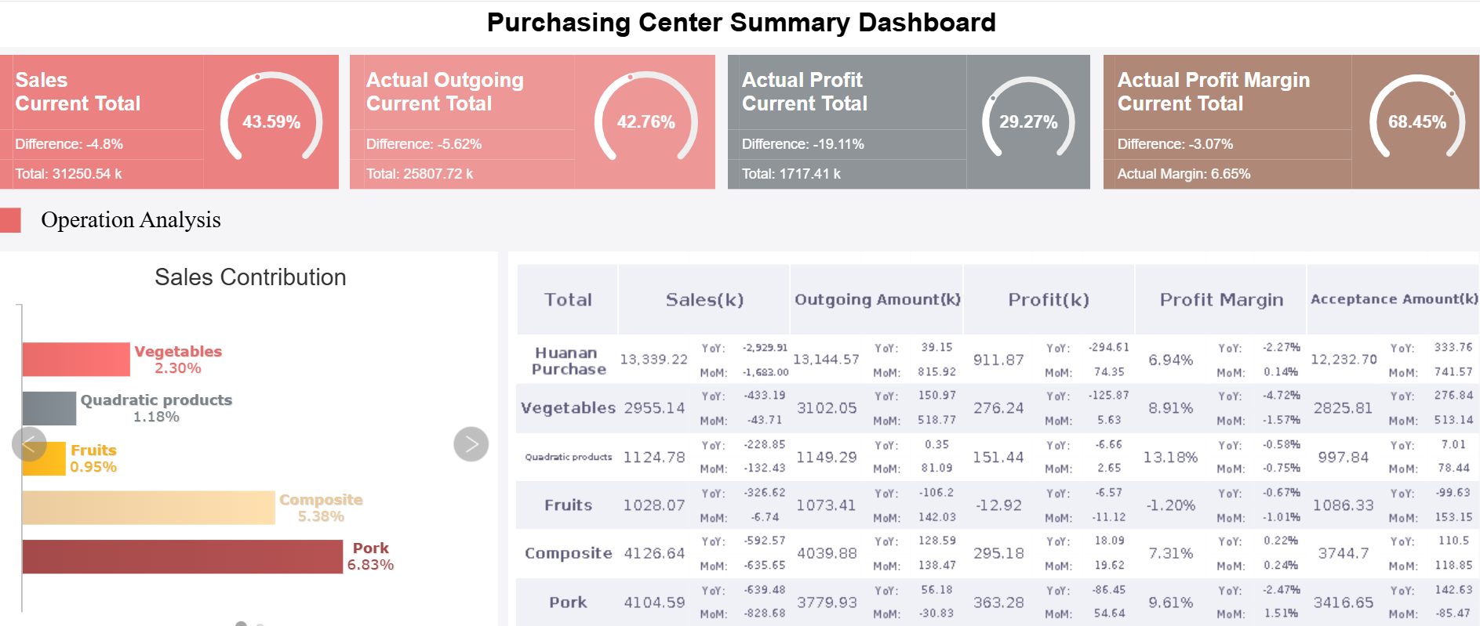Select the red Vegetables bar in chart
Viewport: 1480px width, 626px height.
pos(76,360)
